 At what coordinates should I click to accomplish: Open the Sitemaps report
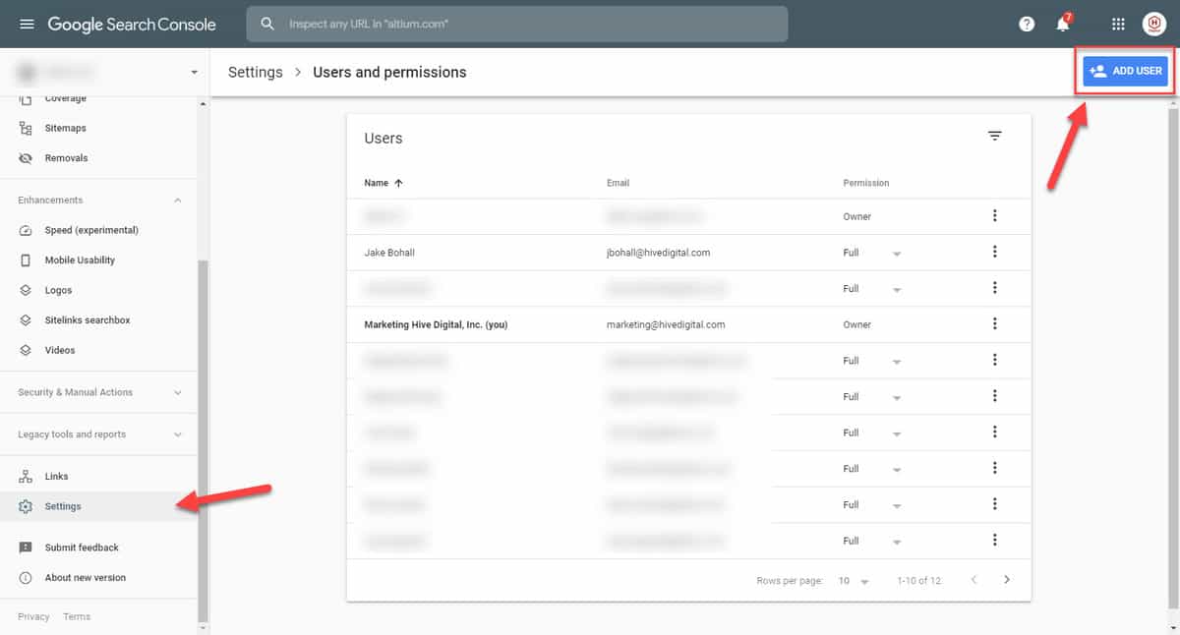click(66, 128)
